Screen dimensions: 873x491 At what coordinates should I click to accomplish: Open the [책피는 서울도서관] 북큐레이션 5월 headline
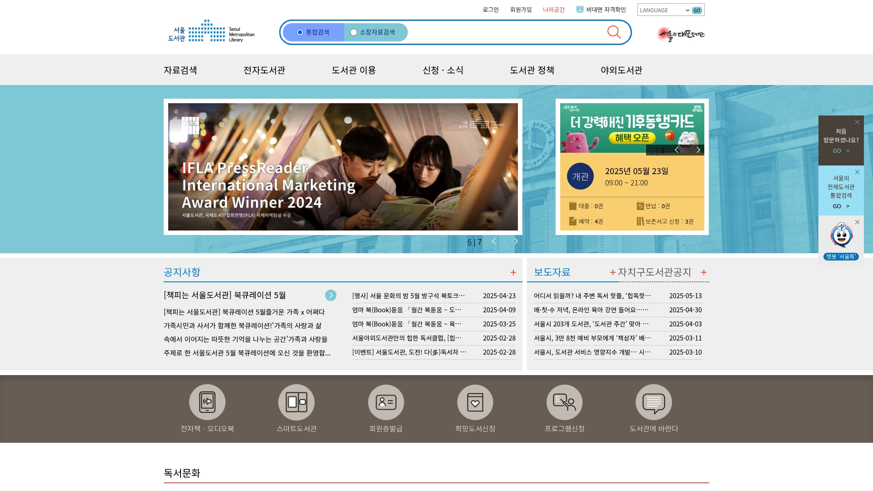coord(225,296)
